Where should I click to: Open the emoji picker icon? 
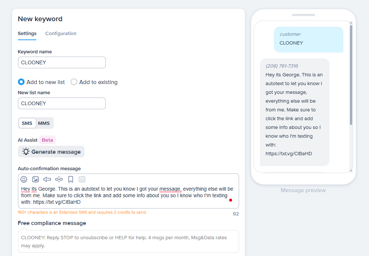tap(24, 179)
